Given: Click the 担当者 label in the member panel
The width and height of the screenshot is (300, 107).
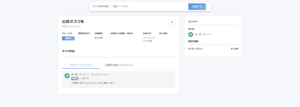Looking at the screenshot, I should click(x=191, y=29).
